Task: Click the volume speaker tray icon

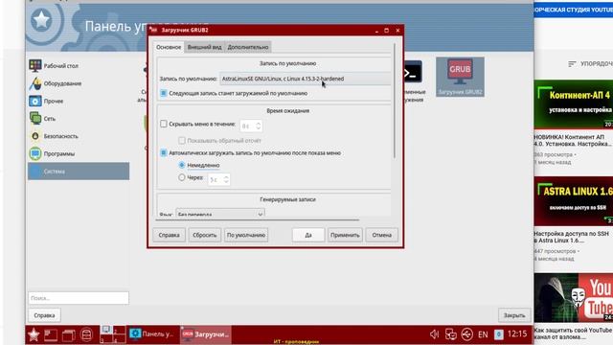Action: [434, 334]
